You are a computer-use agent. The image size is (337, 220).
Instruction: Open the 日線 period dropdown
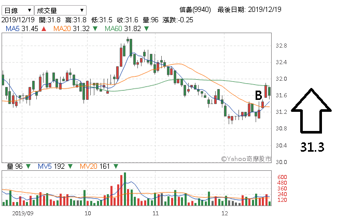pos(18,10)
